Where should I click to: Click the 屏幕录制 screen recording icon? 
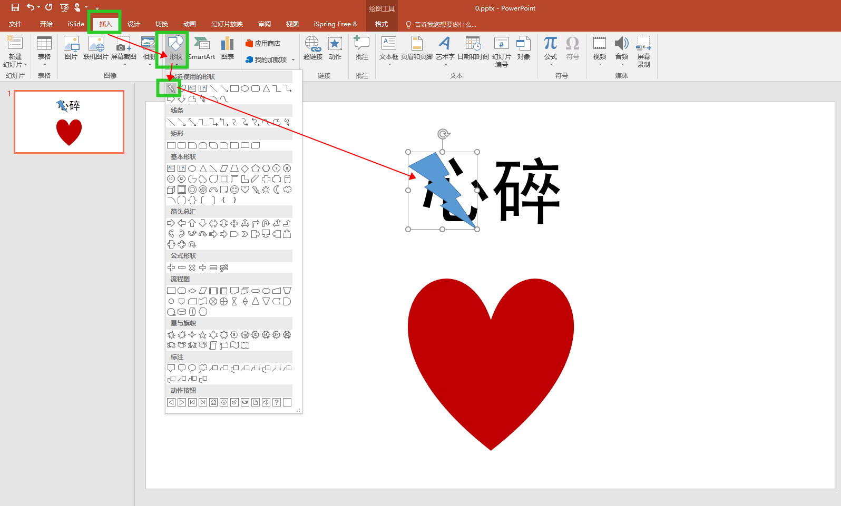click(x=643, y=51)
